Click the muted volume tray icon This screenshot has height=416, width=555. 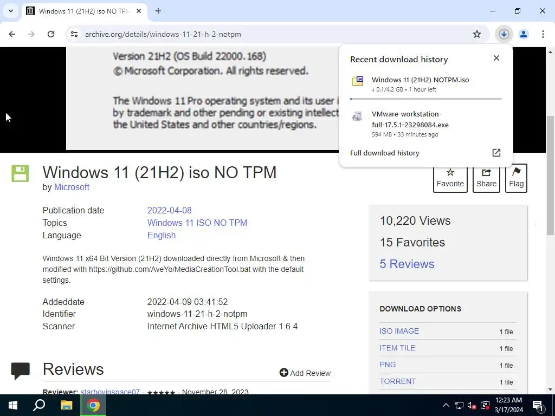point(472,405)
